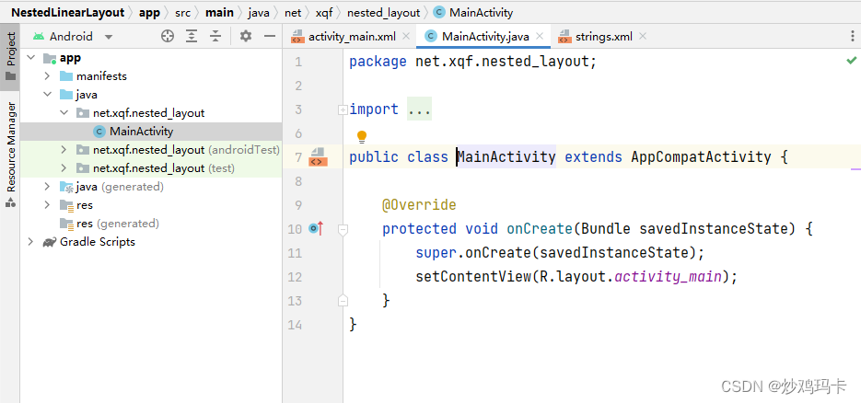
Task: Click MainActivity in the breadcrumb path
Action: [x=473, y=13]
